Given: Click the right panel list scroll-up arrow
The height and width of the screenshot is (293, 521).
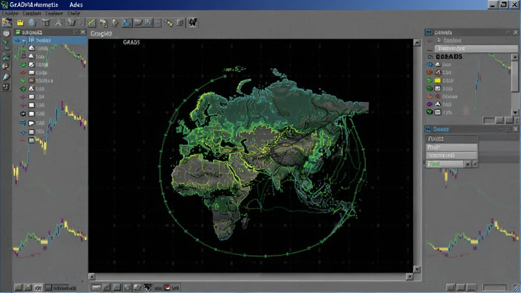Looking at the screenshot, I should (x=515, y=57).
